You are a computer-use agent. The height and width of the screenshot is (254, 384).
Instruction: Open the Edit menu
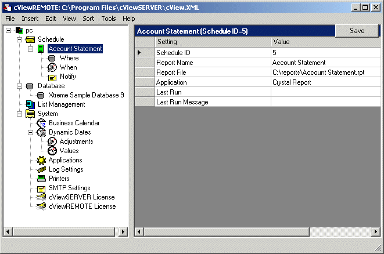51,19
